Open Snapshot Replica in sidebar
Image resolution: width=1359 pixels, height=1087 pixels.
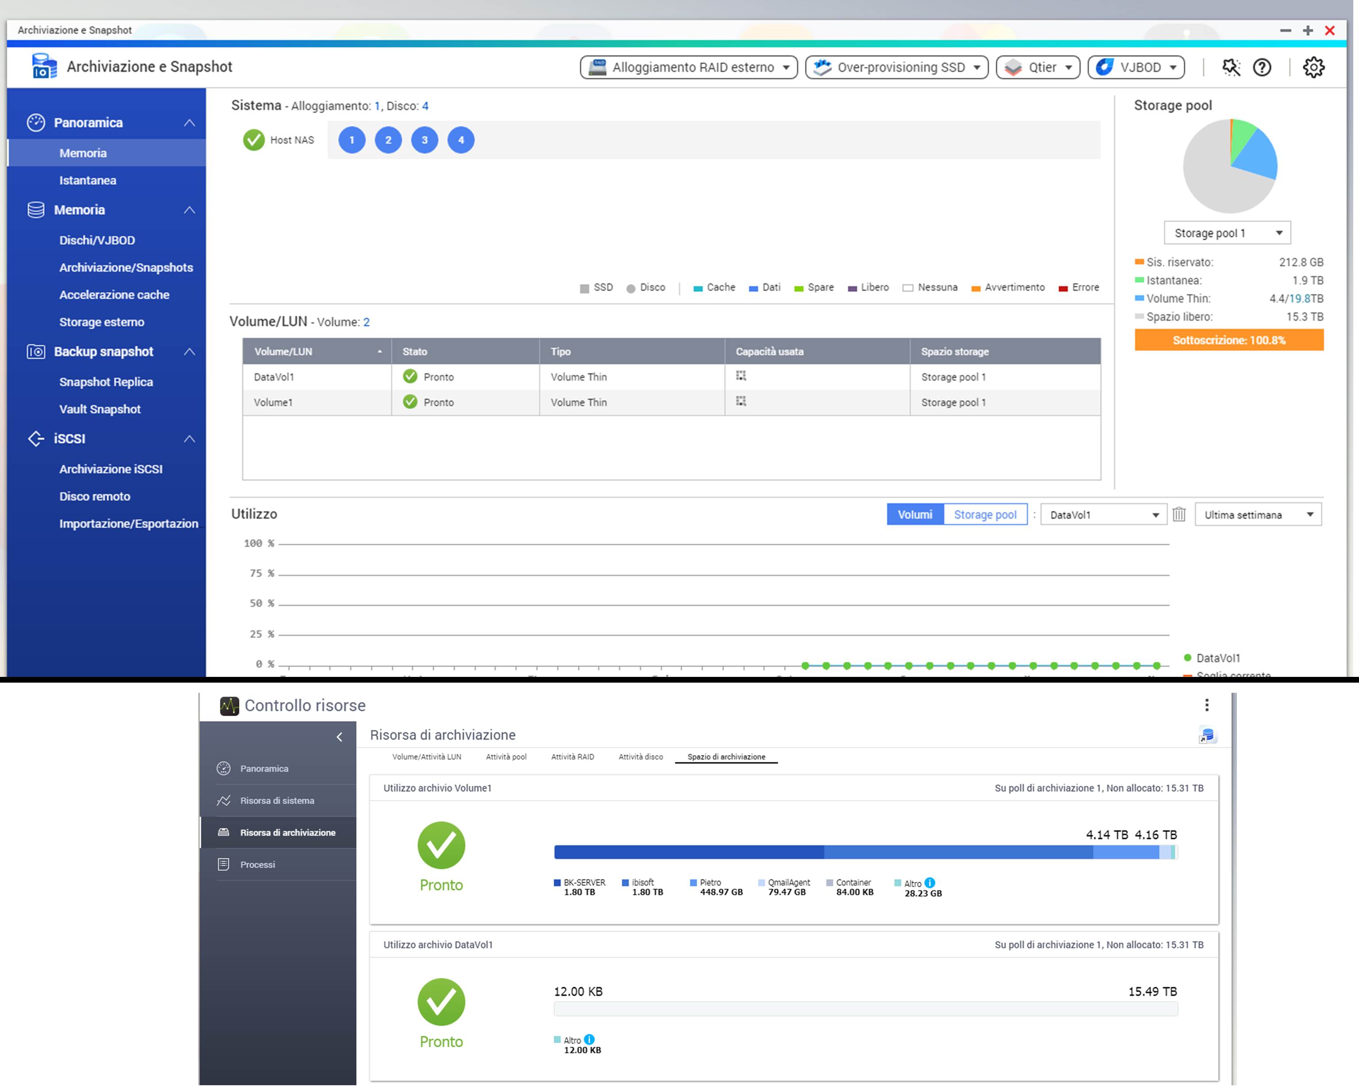coord(106,382)
